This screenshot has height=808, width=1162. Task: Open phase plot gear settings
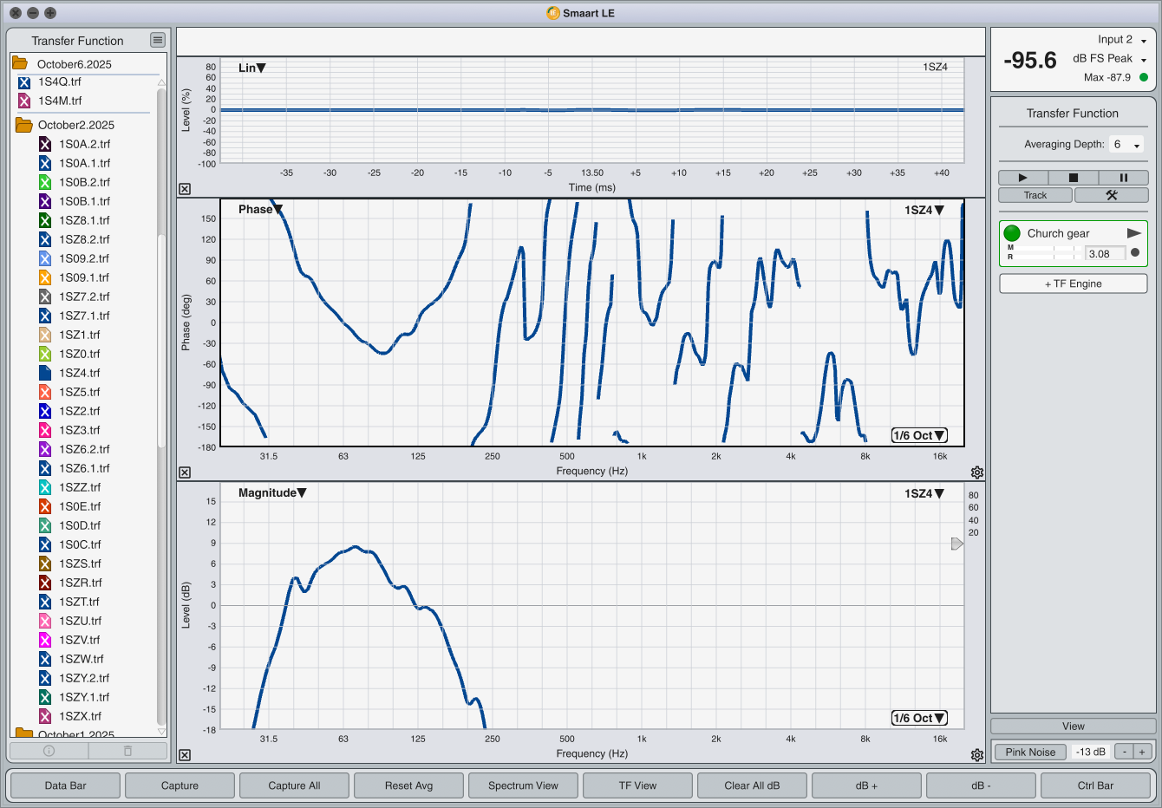977,472
